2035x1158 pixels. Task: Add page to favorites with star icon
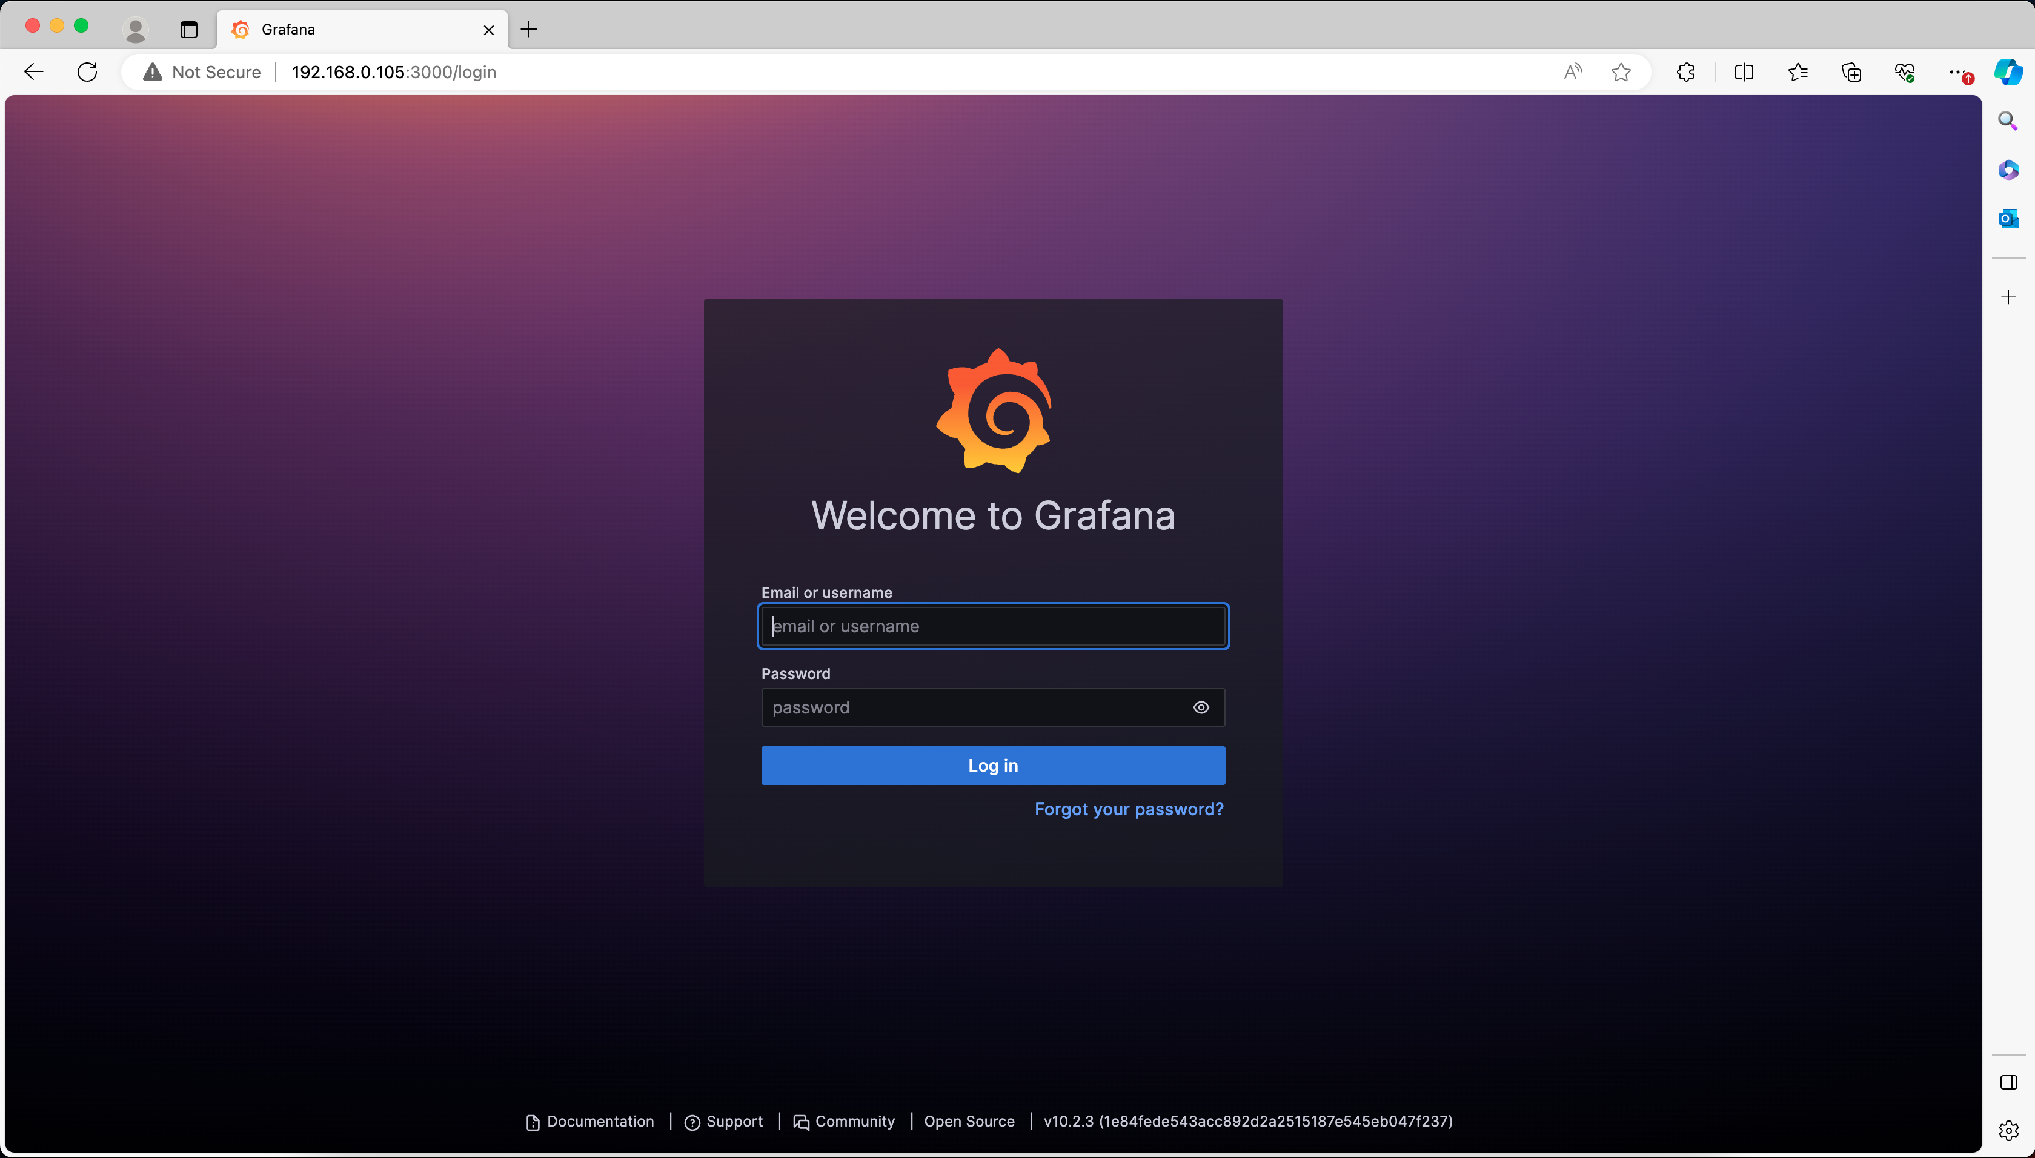[x=1621, y=71]
